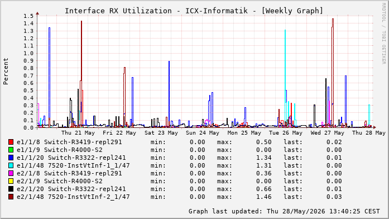Click max value 1.31 for e1/1/48

[x=264, y=165]
